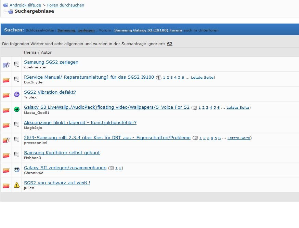The width and height of the screenshot is (299, 228).
Task: Click document post icon for Service Manual thread
Action: point(16,79)
